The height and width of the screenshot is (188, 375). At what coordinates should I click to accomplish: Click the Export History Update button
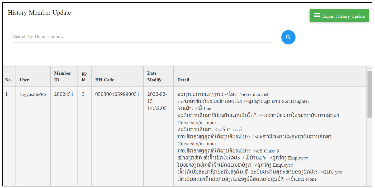[339, 16]
